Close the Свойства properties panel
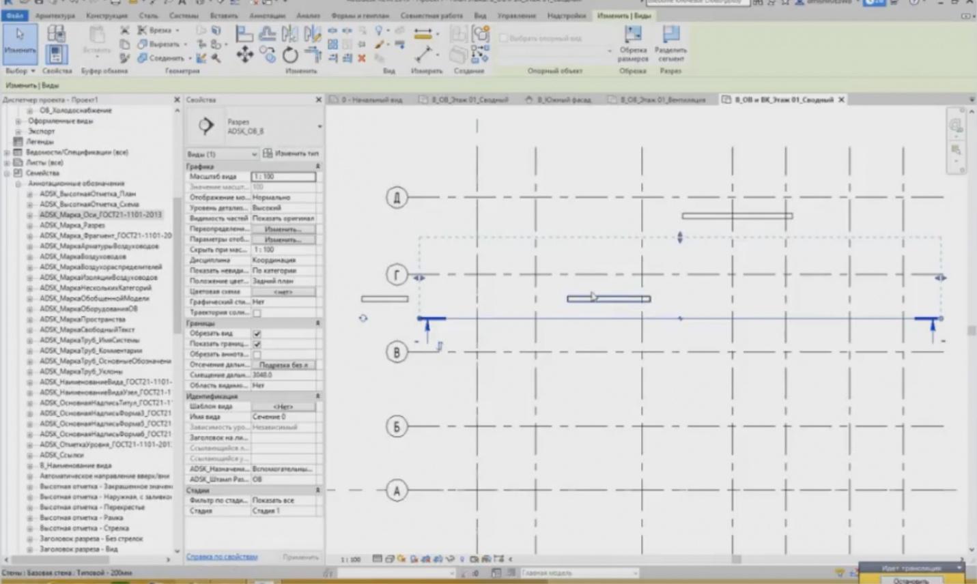This screenshot has height=584, width=977. (x=318, y=100)
